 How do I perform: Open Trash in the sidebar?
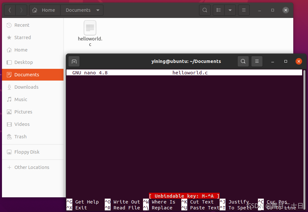click(33, 137)
